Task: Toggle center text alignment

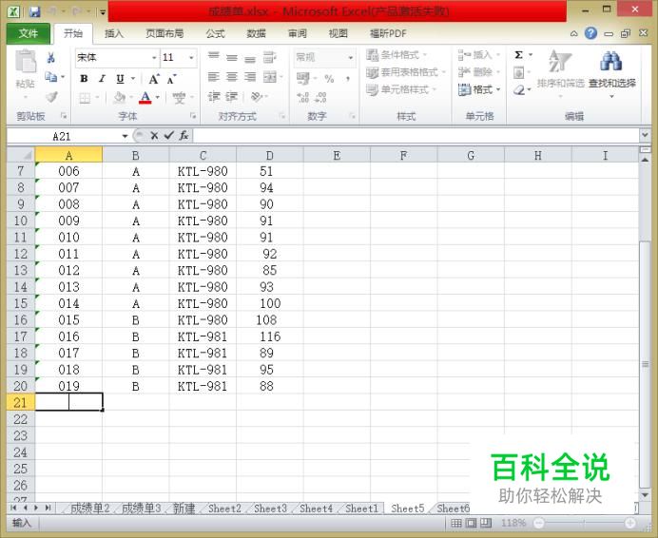Action: coord(232,77)
